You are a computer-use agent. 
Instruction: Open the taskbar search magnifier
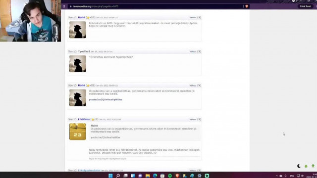click(x=118, y=176)
